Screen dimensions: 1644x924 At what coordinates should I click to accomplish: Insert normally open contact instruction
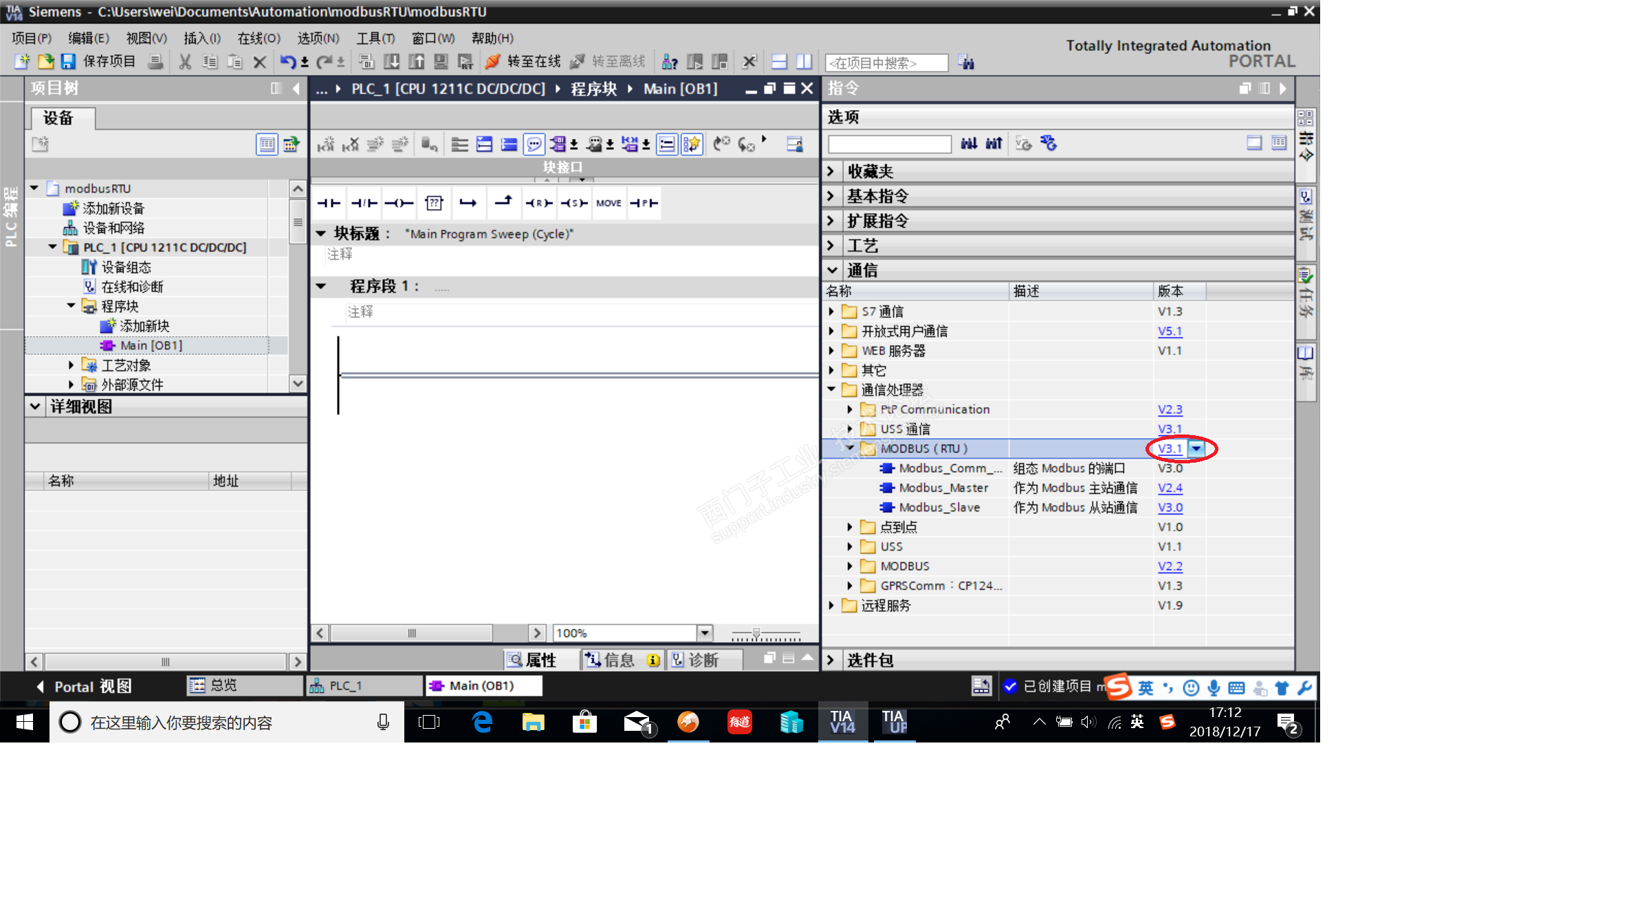pyautogui.click(x=329, y=203)
